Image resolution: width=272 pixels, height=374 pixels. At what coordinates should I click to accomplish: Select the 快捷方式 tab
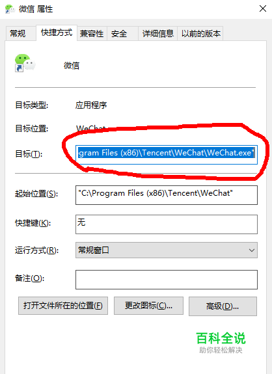point(57,33)
